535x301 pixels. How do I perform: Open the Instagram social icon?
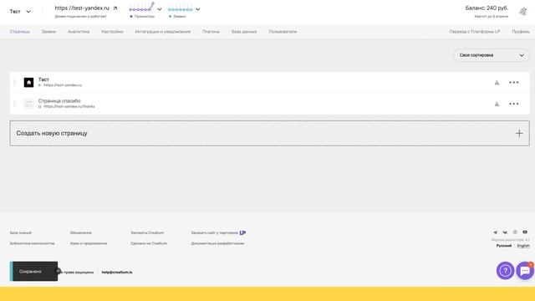pos(515,232)
